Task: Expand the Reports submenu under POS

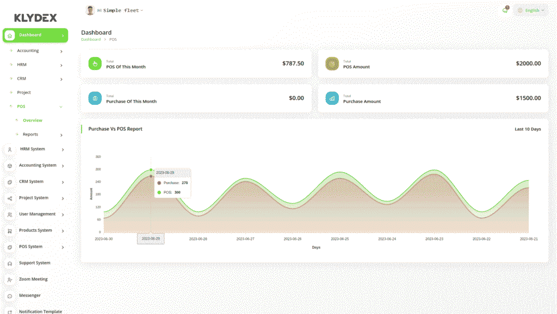Action: tap(61, 135)
